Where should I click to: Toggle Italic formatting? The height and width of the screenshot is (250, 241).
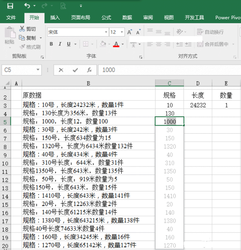[60, 44]
